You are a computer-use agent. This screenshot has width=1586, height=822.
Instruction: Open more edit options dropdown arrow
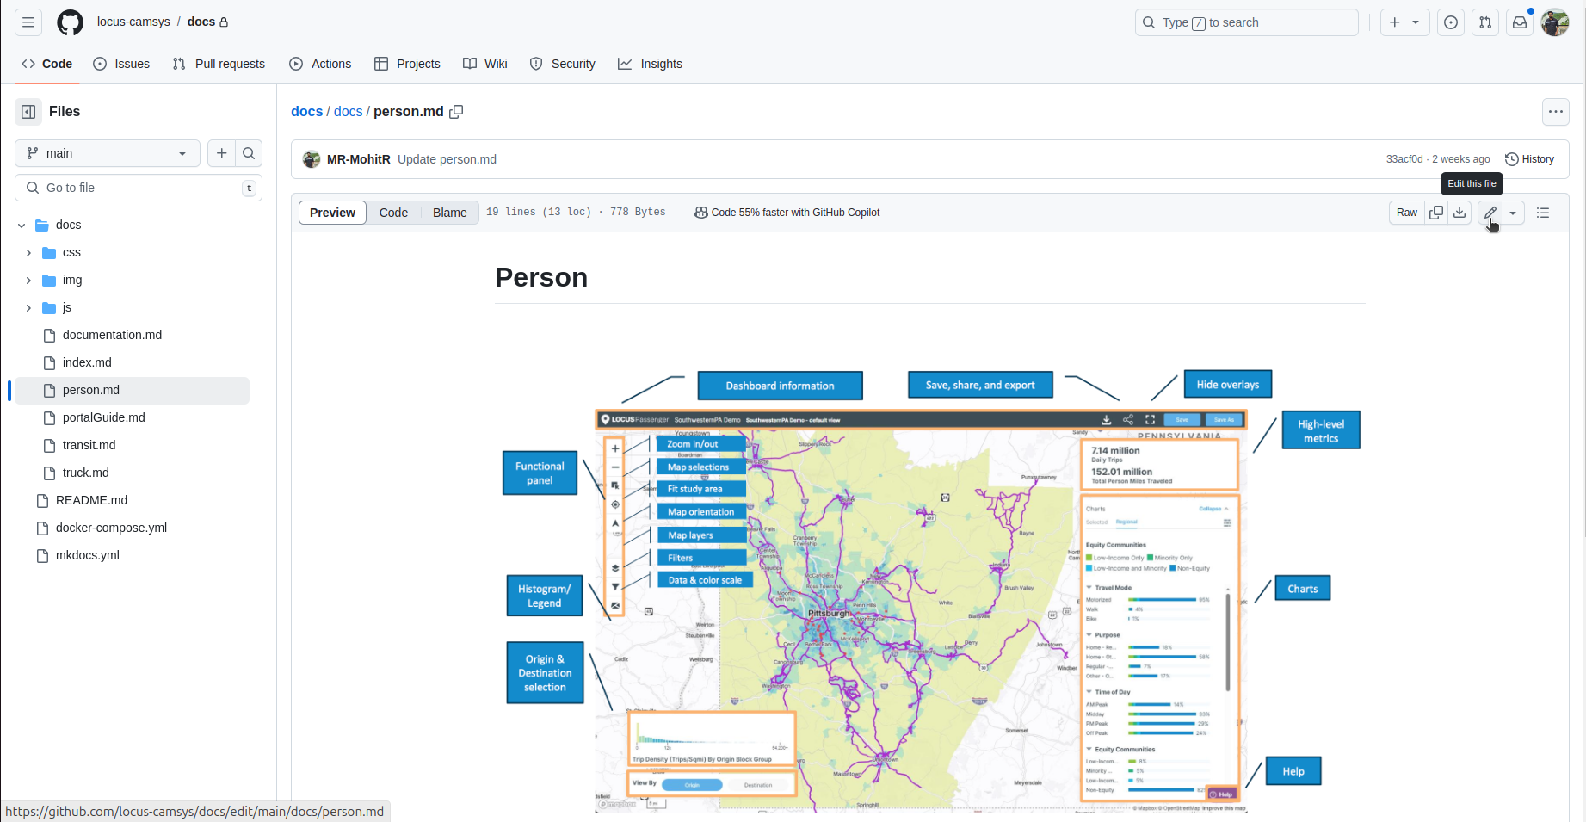click(1513, 213)
